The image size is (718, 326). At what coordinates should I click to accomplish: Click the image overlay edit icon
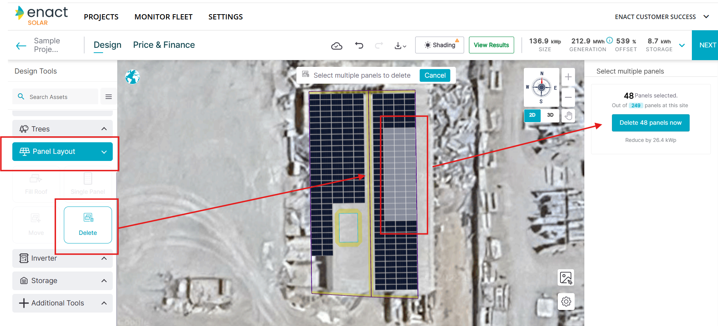[566, 278]
